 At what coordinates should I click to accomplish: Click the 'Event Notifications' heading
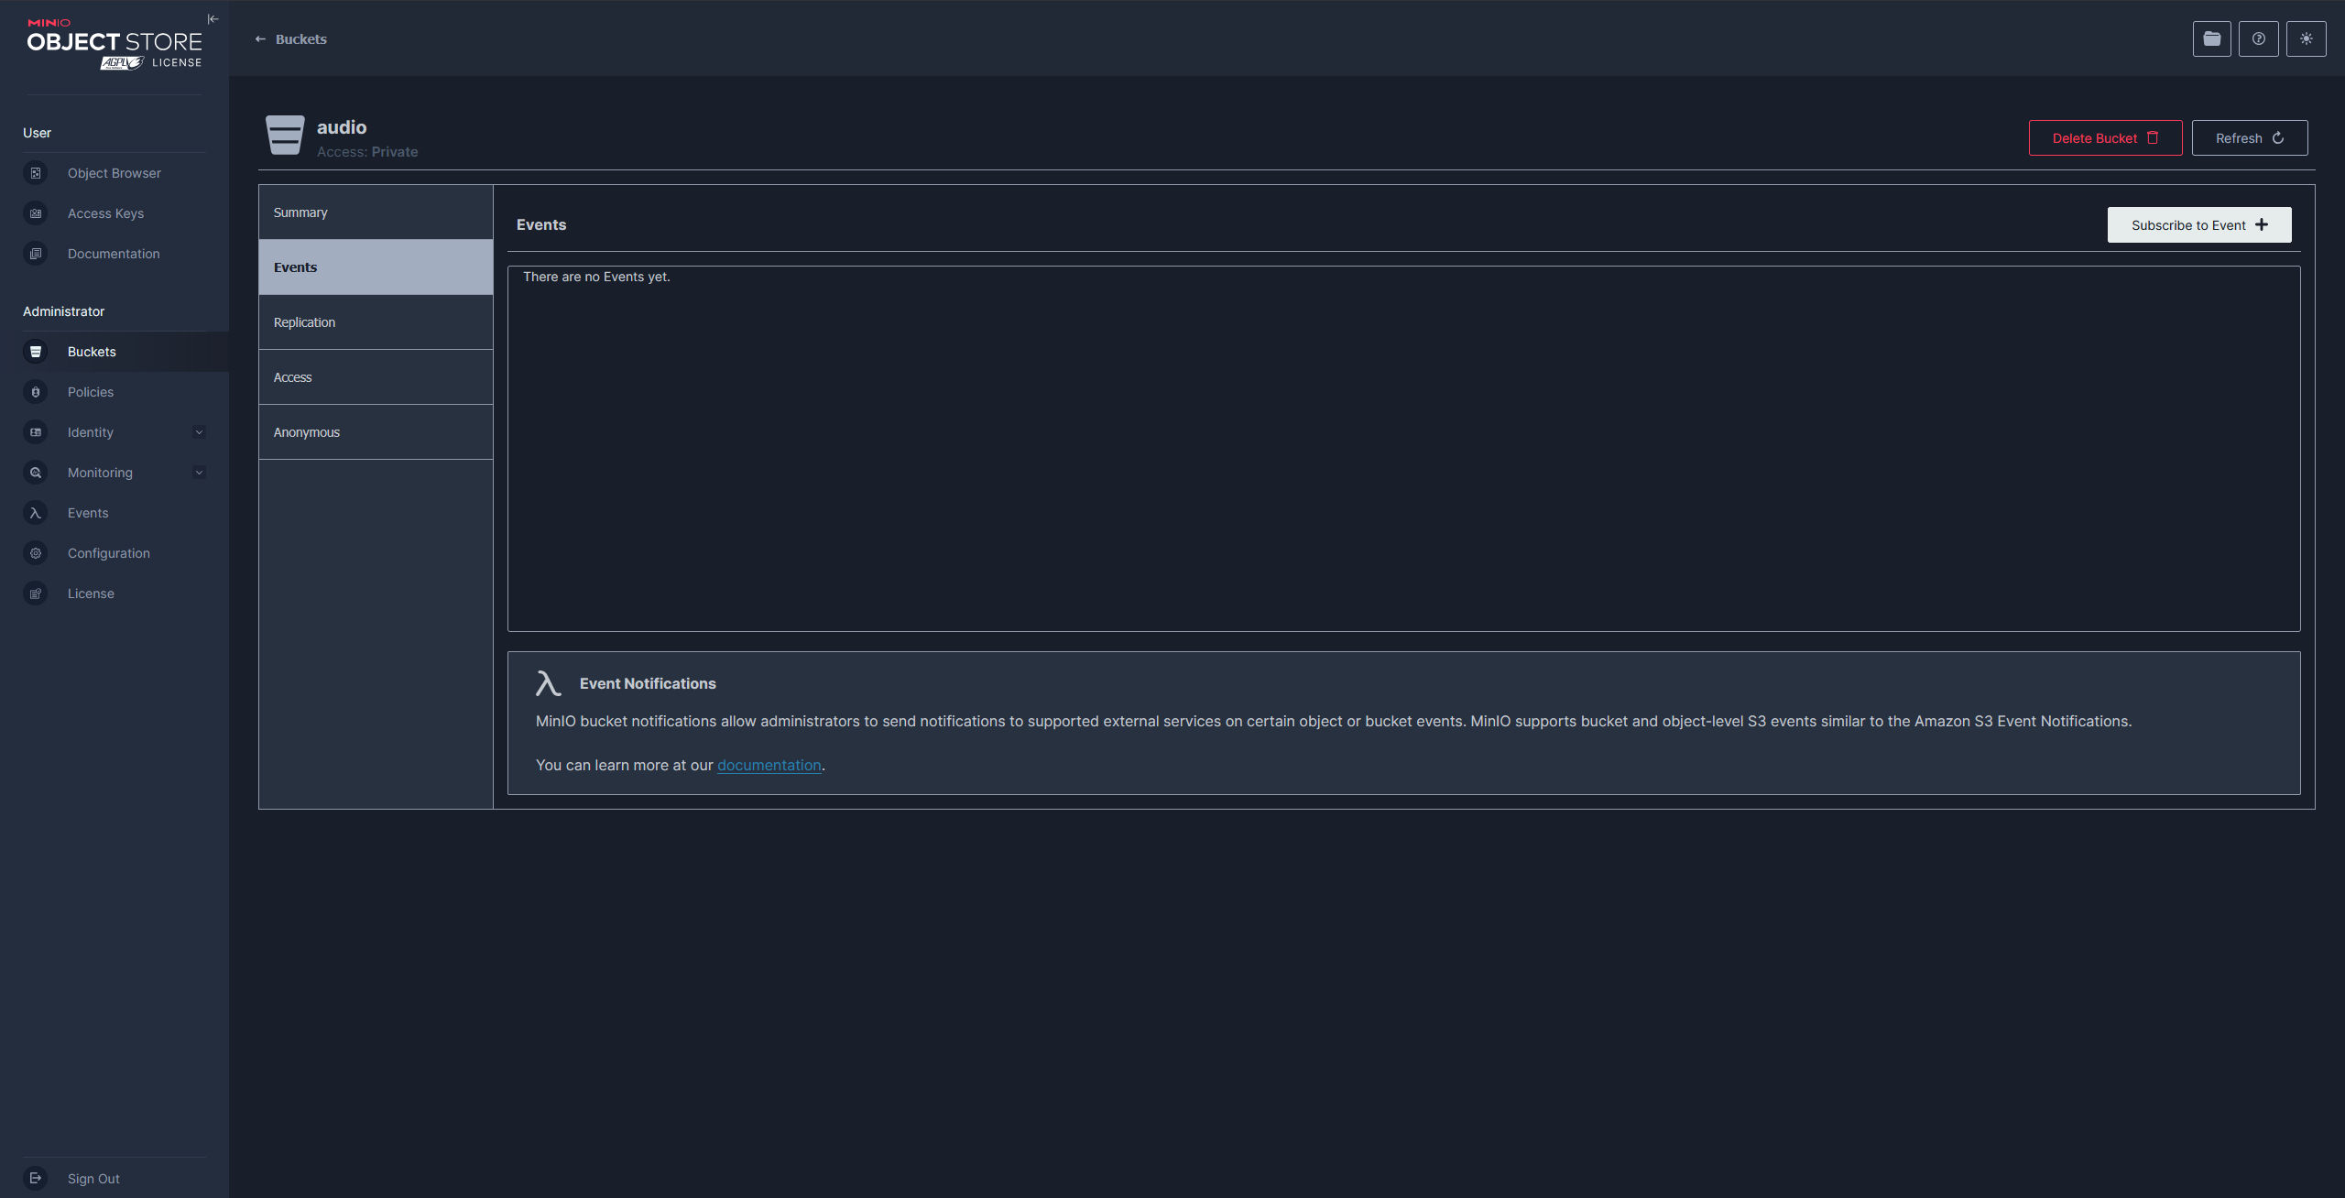coord(648,683)
